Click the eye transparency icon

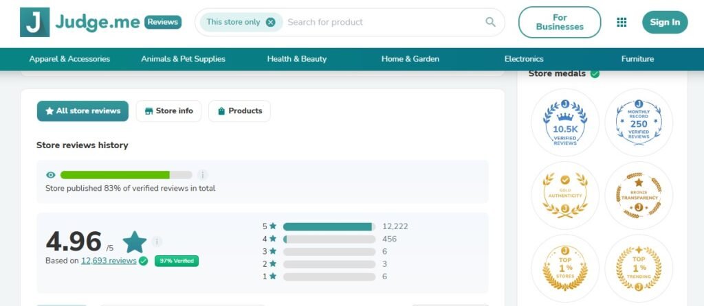tap(51, 175)
